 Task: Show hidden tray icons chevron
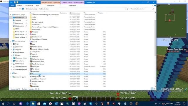160,104
